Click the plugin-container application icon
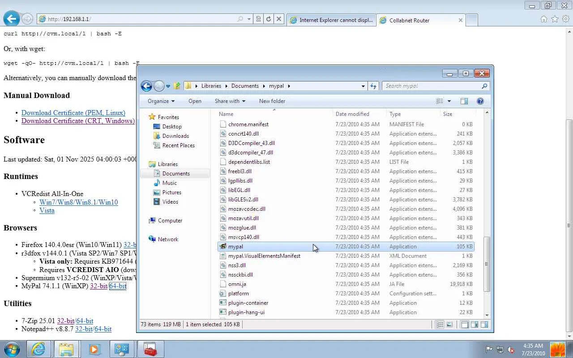Screen dimensions: 573x358 pos(223,303)
